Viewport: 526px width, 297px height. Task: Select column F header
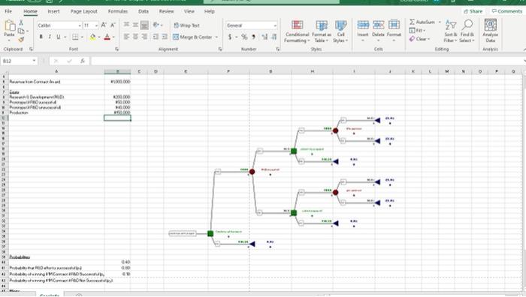(228, 71)
